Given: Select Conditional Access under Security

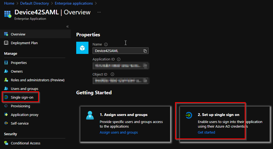Looking at the screenshot, I should [x=25, y=143].
